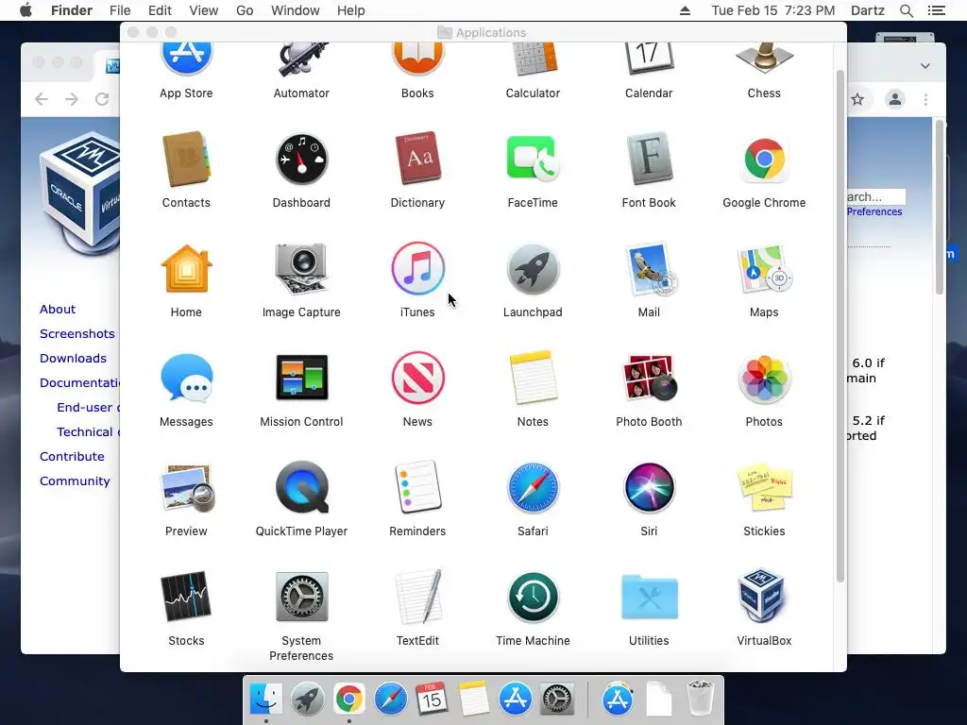This screenshot has height=725, width=967.
Task: Click the Finder window vertical scrollbar
Action: 840,326
